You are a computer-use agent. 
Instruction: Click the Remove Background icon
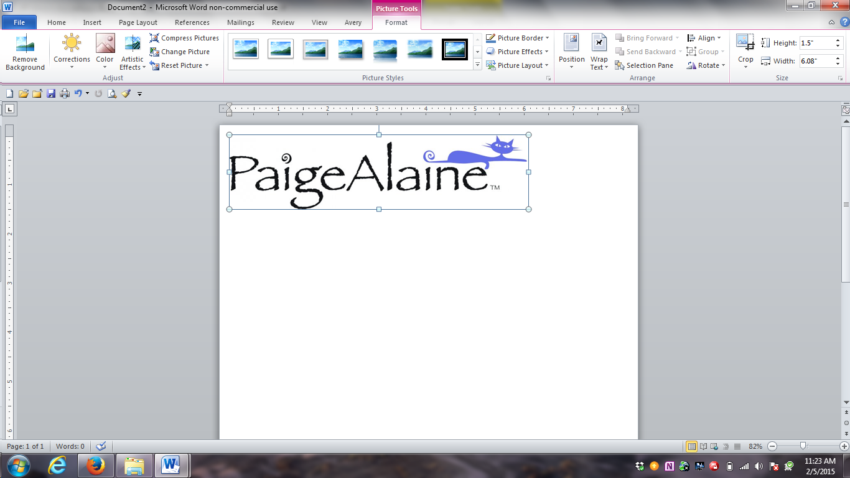click(x=25, y=44)
